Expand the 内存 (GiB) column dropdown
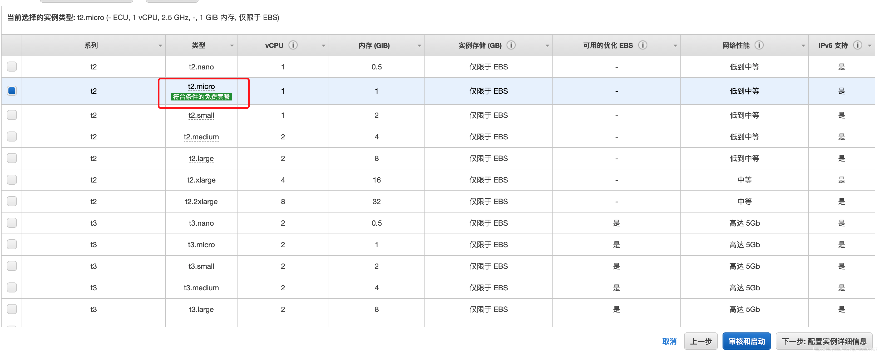This screenshot has width=880, height=354. coord(419,46)
